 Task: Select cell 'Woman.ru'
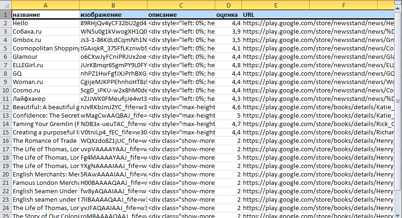tap(45, 82)
